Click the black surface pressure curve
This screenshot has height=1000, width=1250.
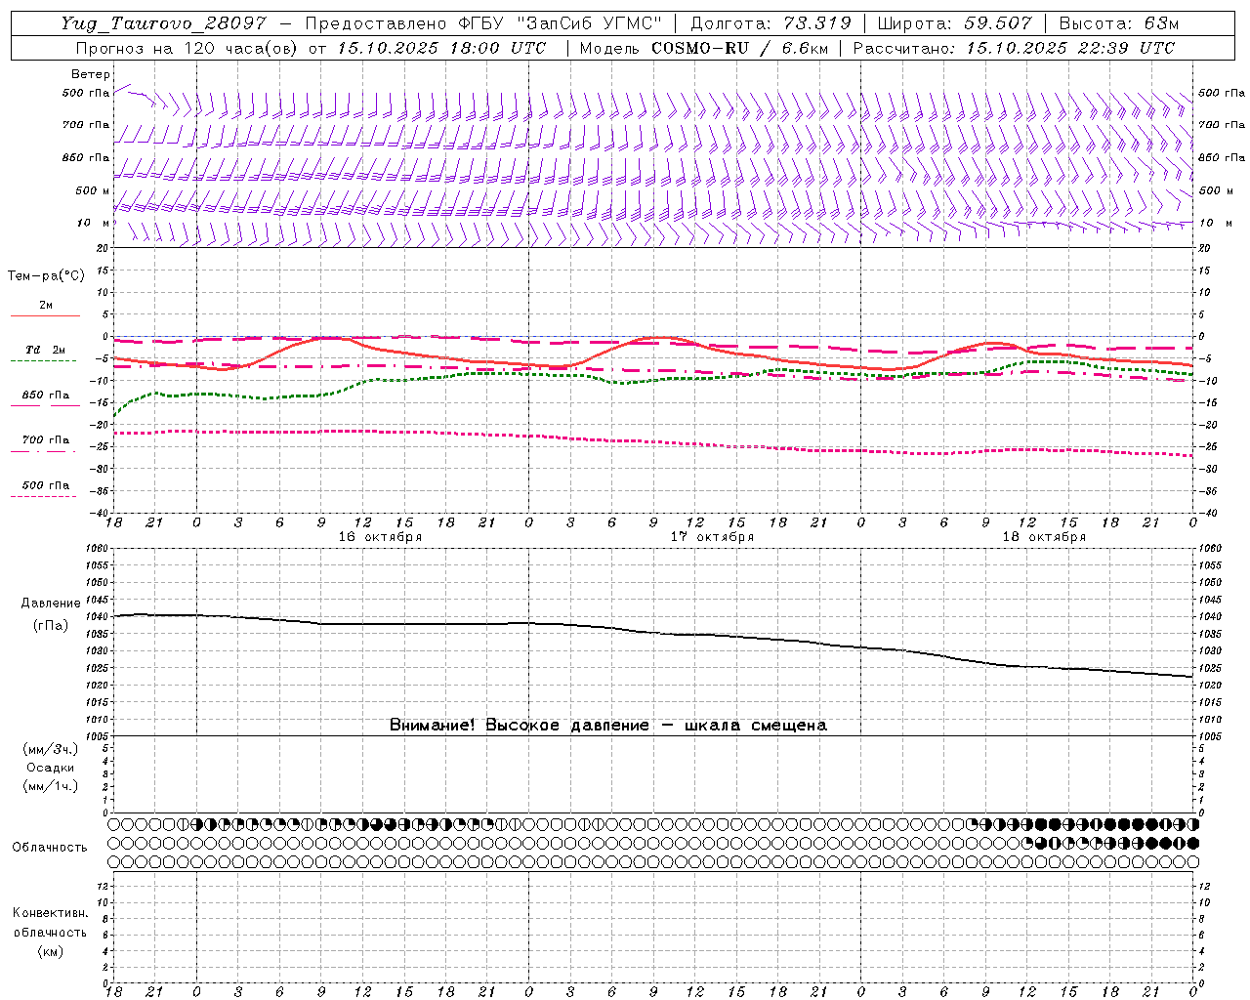tap(654, 633)
